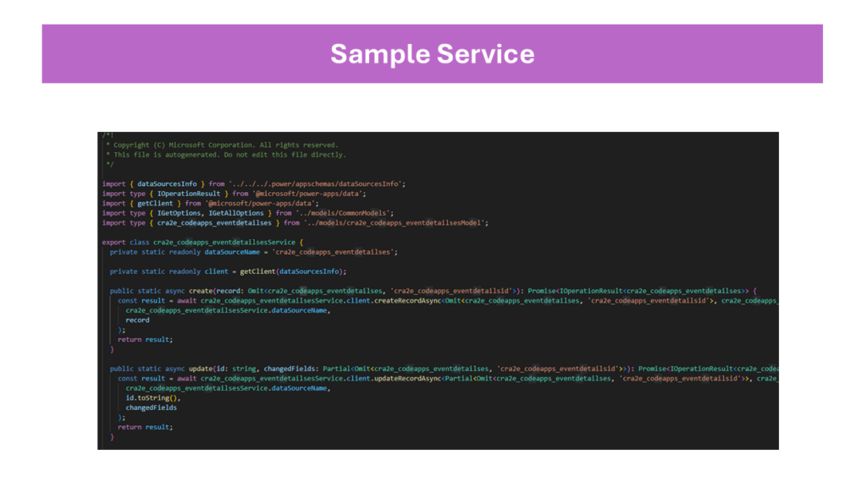Image resolution: width=867 pixels, height=487 pixels.
Task: Click the create(record: method signature
Action: [433, 291]
